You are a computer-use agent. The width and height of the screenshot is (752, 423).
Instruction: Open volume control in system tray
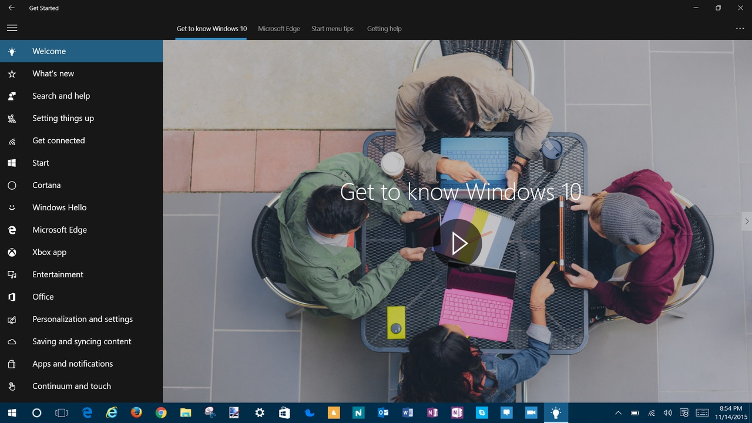point(667,413)
